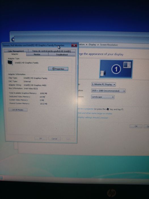The width and height of the screenshot is (149, 199).
Task: Close the graphics properties dialog
Action: pos(74,45)
